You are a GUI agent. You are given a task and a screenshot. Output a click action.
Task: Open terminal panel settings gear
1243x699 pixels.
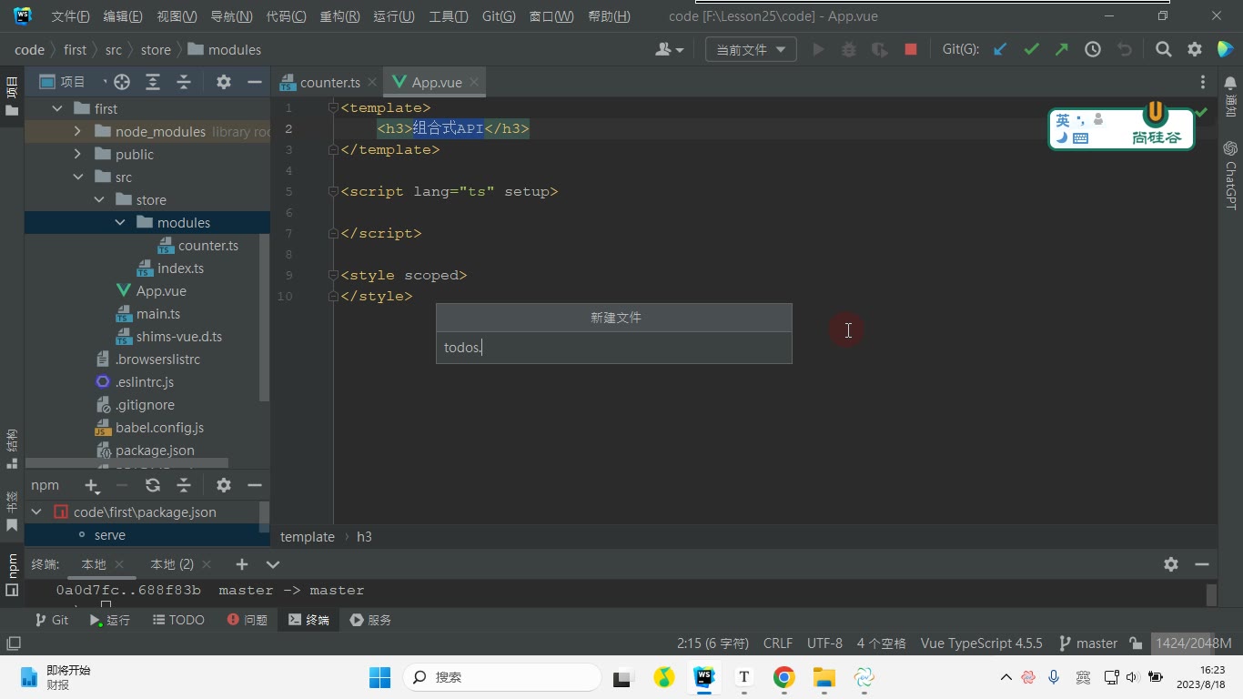click(x=1171, y=564)
